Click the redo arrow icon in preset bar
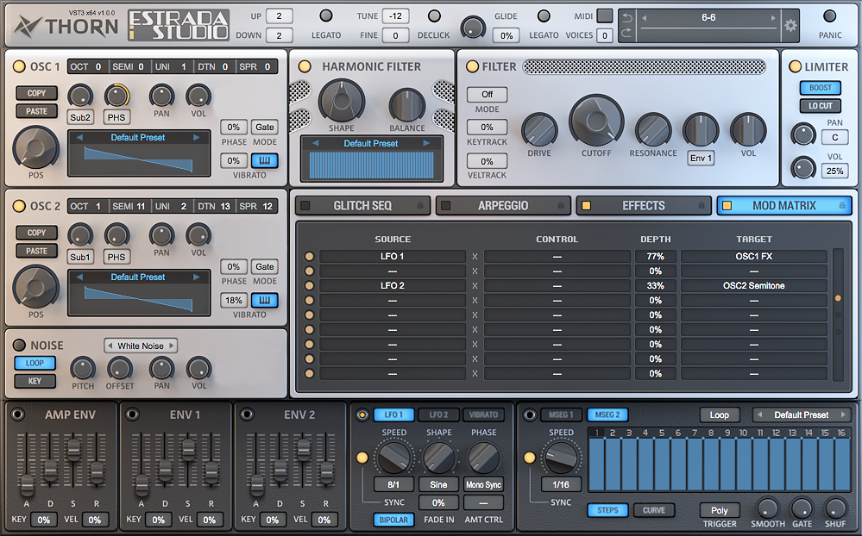Image resolution: width=862 pixels, height=536 pixels. [x=627, y=34]
